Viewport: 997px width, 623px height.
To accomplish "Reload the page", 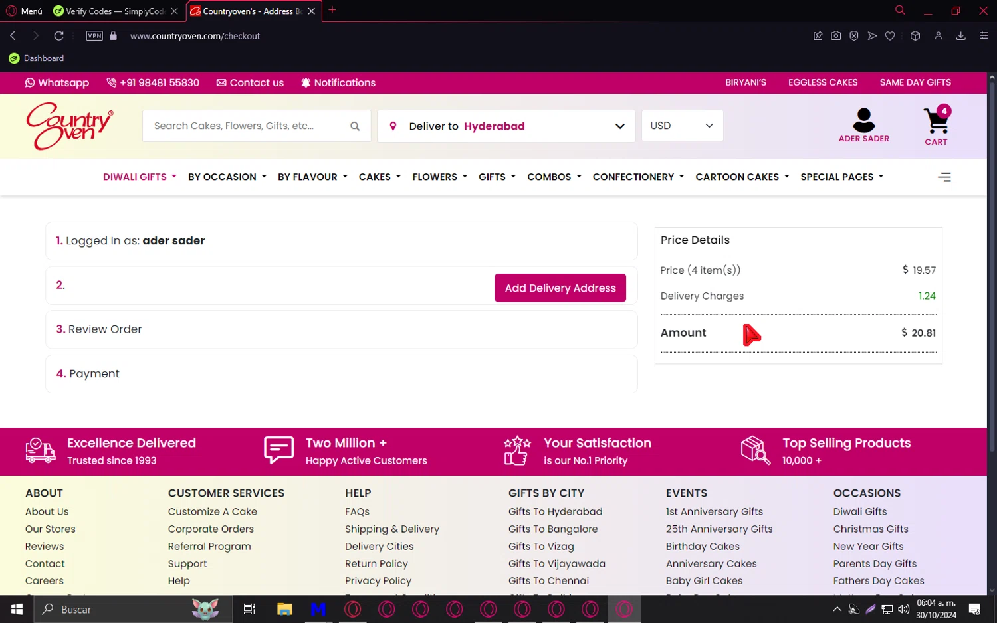I will click(58, 36).
